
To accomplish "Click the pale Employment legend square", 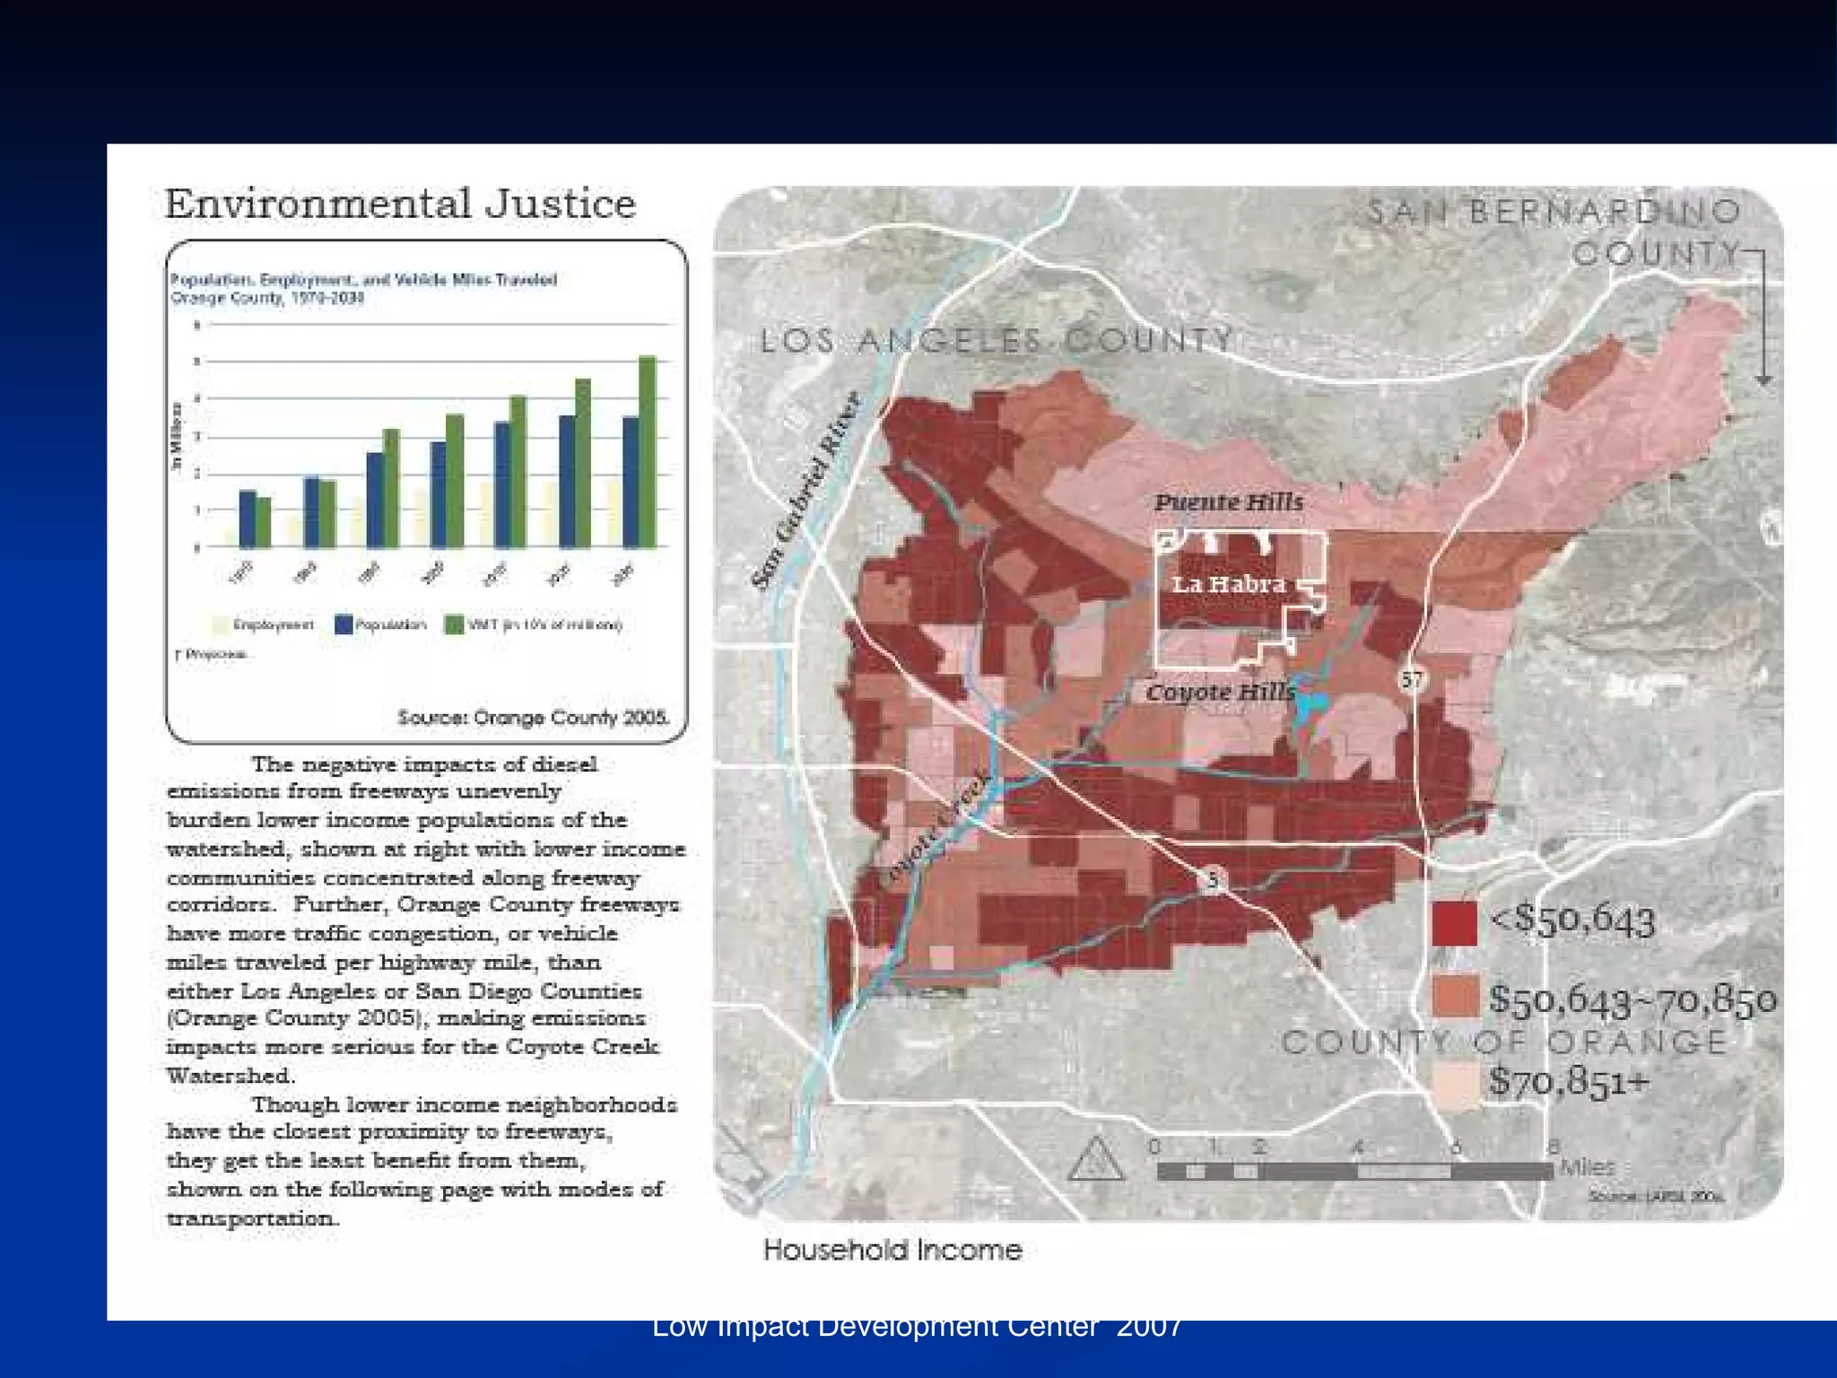I will (x=220, y=624).
